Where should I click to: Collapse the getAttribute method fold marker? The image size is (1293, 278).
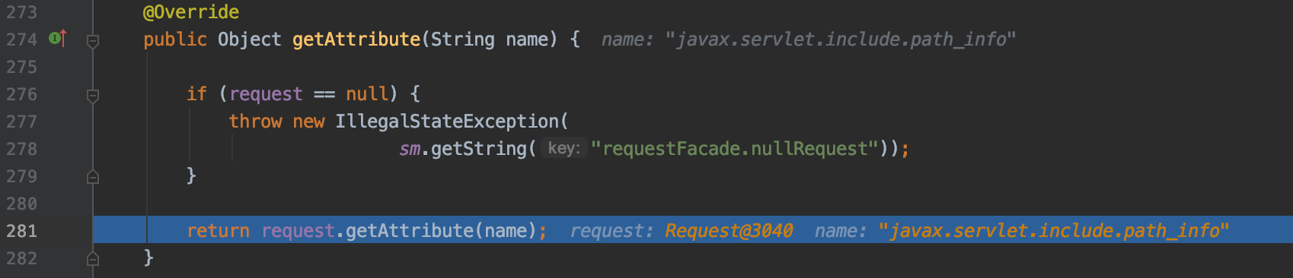tap(93, 40)
